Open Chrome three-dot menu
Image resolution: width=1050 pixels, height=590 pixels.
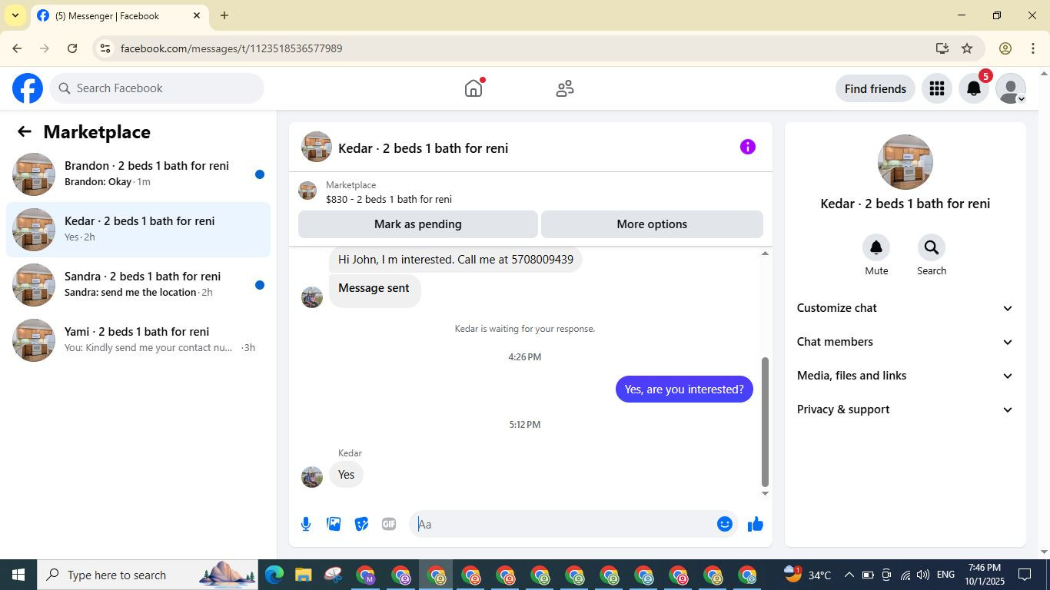pos(1033,48)
